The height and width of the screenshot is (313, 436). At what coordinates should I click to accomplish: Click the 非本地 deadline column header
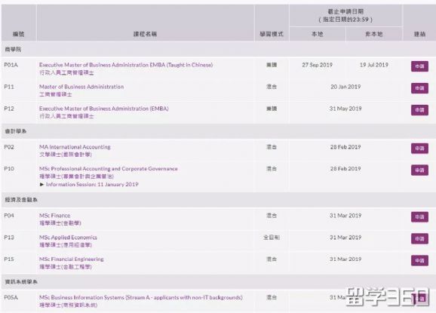pyautogui.click(x=374, y=34)
